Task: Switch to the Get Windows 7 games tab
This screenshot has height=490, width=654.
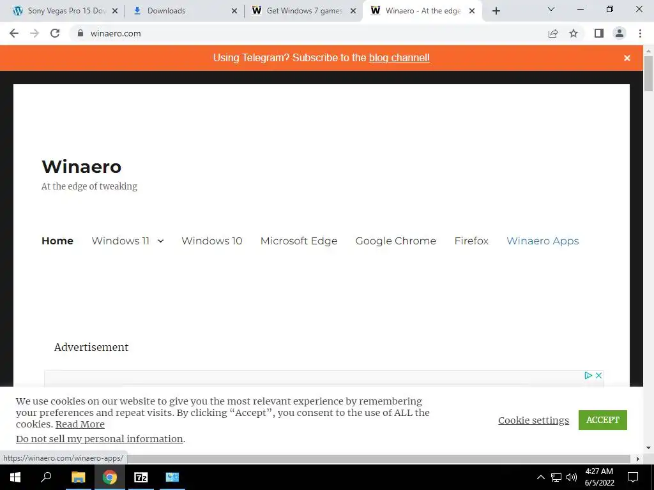Action: [x=304, y=11]
